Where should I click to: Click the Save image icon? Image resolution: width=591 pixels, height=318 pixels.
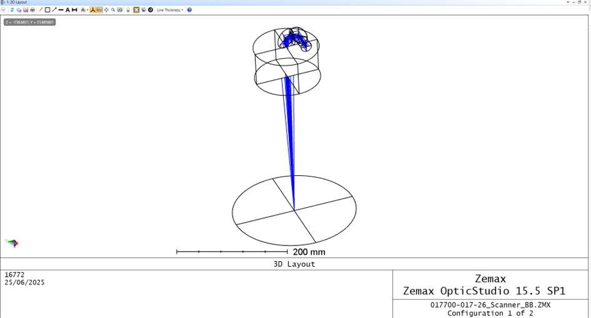(x=26, y=10)
